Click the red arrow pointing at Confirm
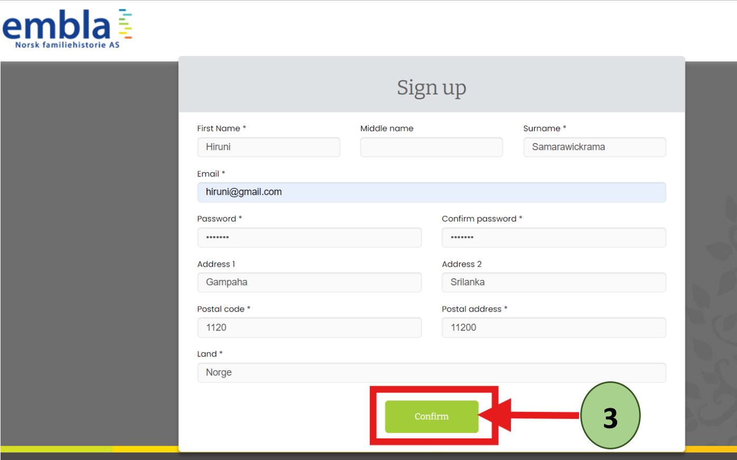This screenshot has height=460, width=737. point(528,416)
